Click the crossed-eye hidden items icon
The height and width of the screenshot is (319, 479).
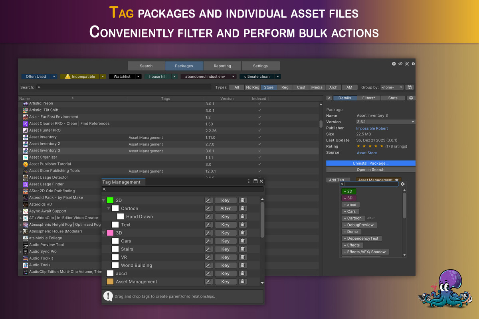[x=400, y=63]
